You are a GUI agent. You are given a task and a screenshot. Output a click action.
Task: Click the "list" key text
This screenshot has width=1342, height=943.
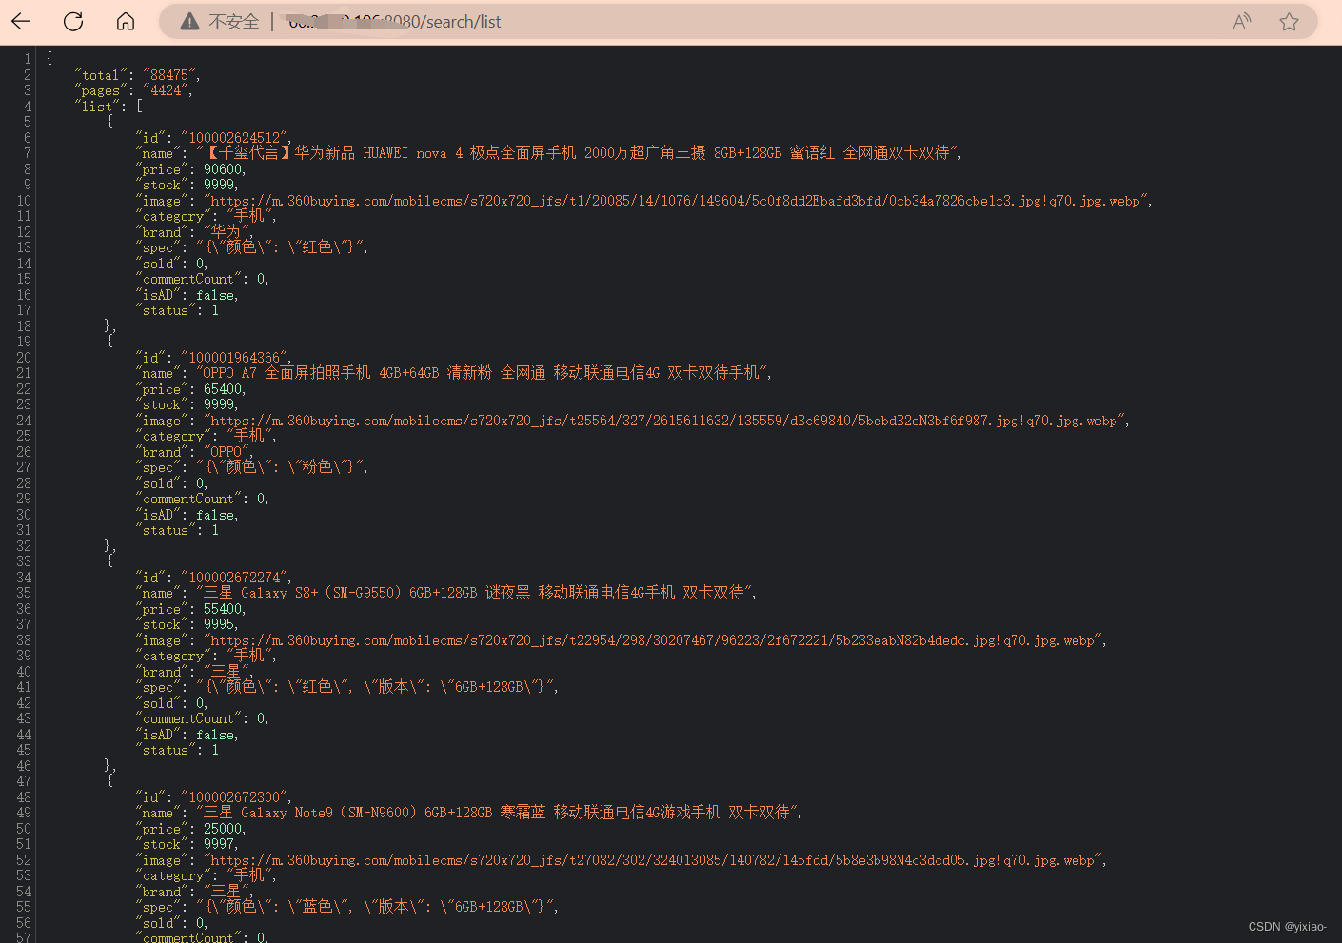point(97,107)
